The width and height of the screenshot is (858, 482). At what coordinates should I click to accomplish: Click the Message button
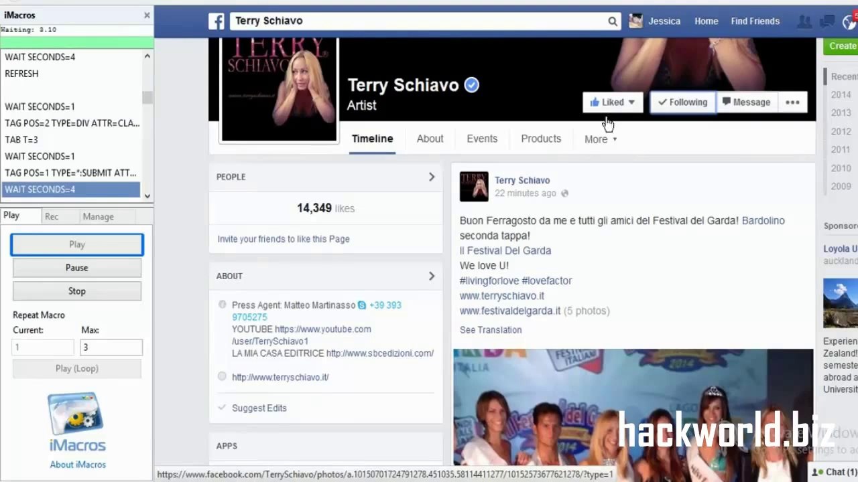pos(746,102)
